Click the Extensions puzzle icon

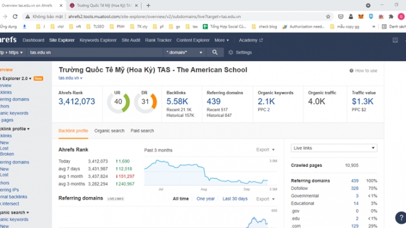(391, 16)
